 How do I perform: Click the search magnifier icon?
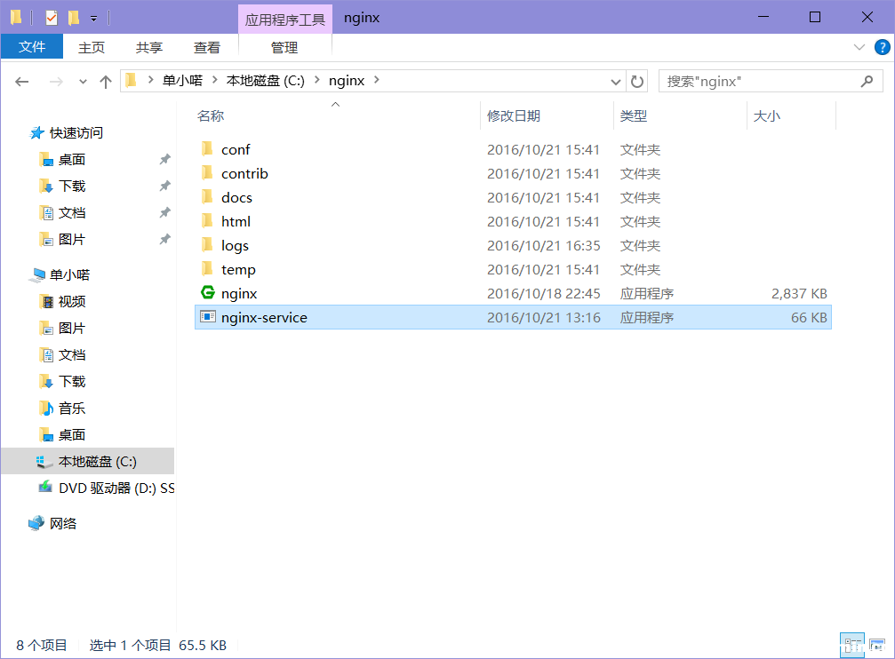[x=867, y=82]
